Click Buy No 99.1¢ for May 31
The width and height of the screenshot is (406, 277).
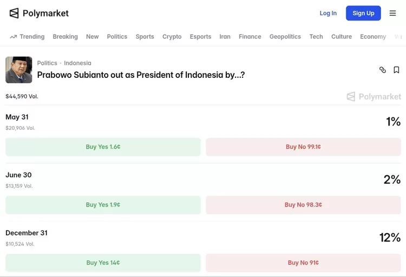coord(303,147)
